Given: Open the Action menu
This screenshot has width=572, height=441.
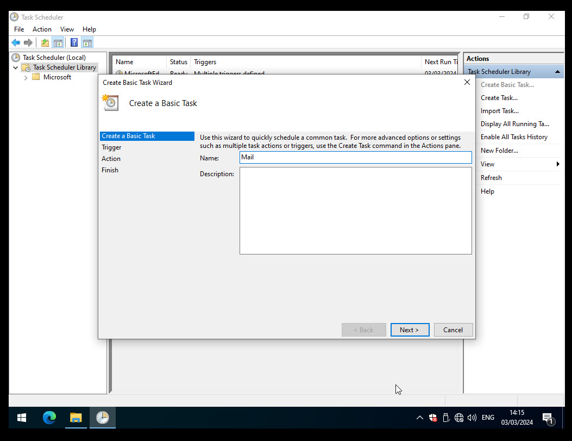Looking at the screenshot, I should (x=42, y=29).
